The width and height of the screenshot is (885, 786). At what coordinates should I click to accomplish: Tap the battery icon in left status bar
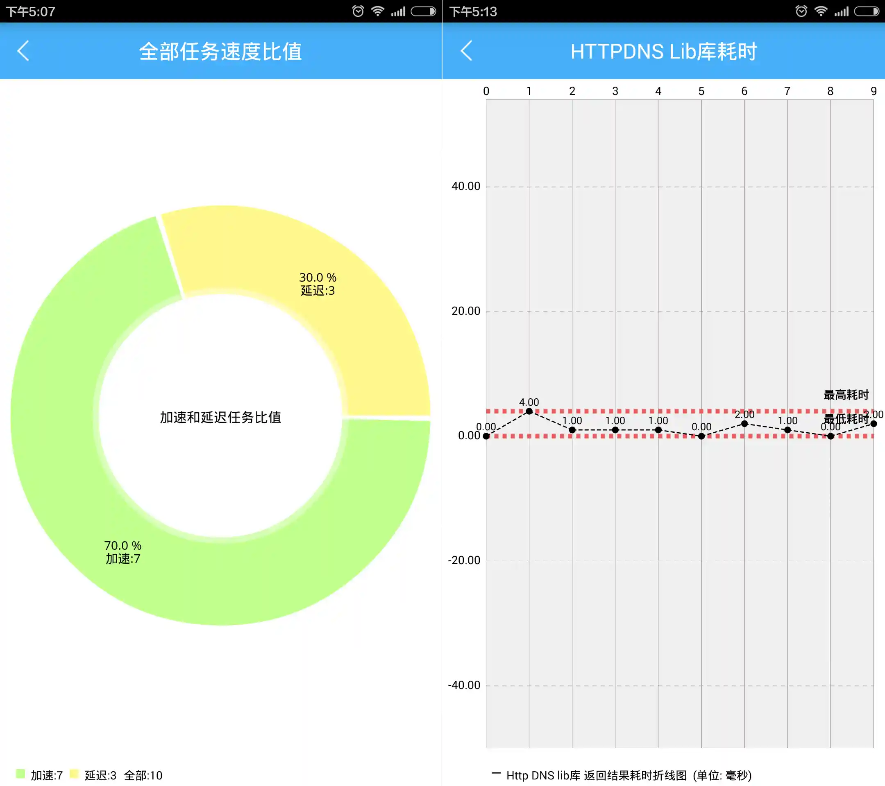pos(423,11)
